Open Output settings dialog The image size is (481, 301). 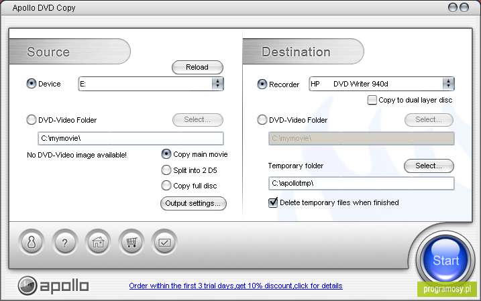click(193, 203)
